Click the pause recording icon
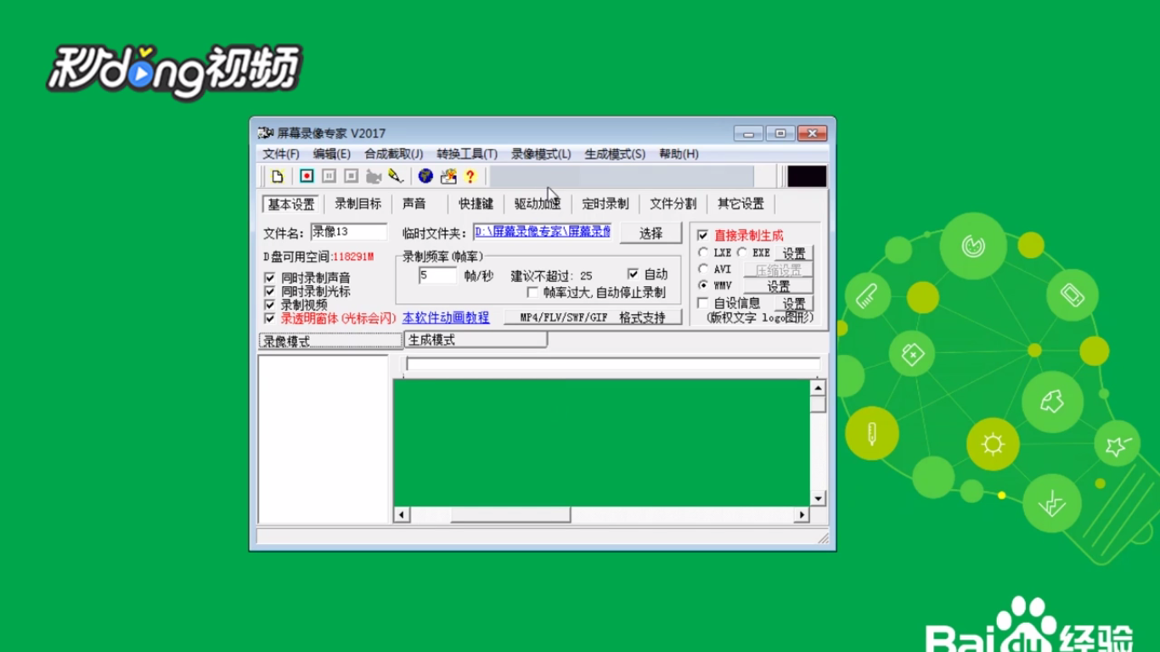The image size is (1160, 652). coord(328,176)
